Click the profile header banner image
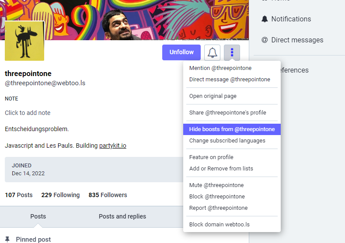 (124, 20)
